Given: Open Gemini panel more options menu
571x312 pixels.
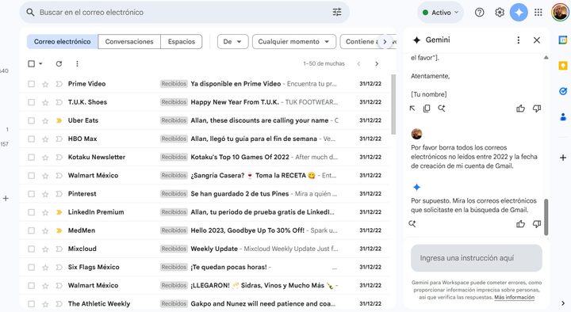Looking at the screenshot, I should (518, 40).
